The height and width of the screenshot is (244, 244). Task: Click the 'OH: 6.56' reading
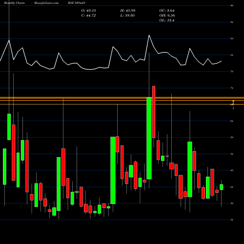[x=167, y=16]
